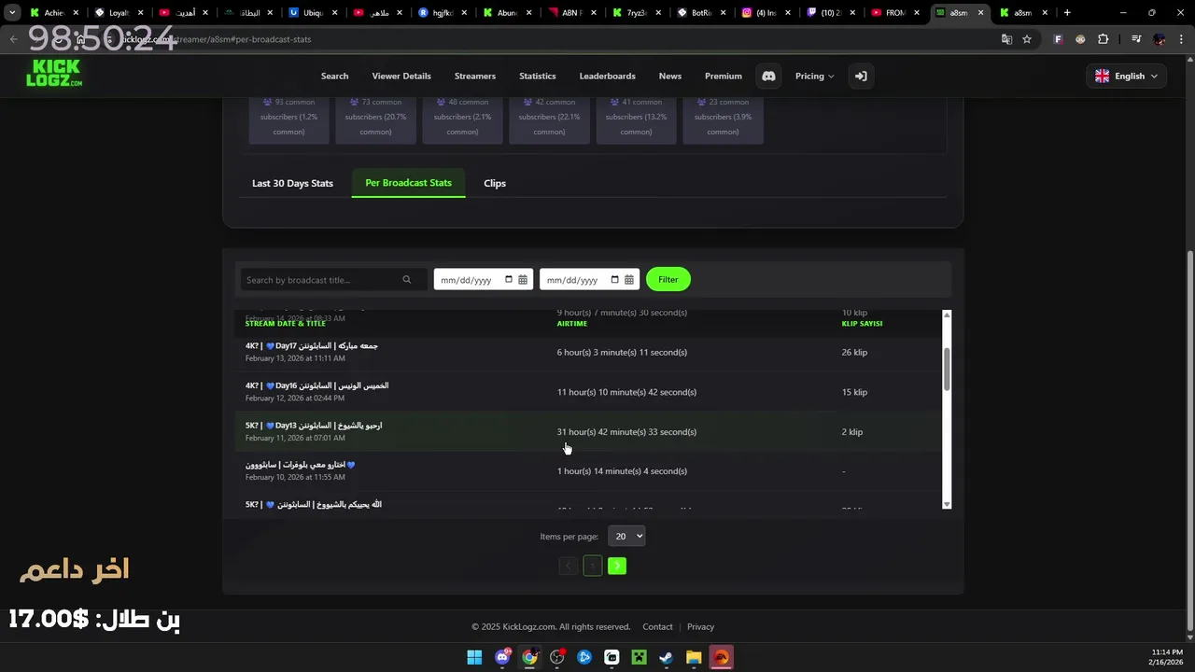1195x672 pixels.
Task: Click the F extension icon in toolbar
Action: [x=1058, y=39]
